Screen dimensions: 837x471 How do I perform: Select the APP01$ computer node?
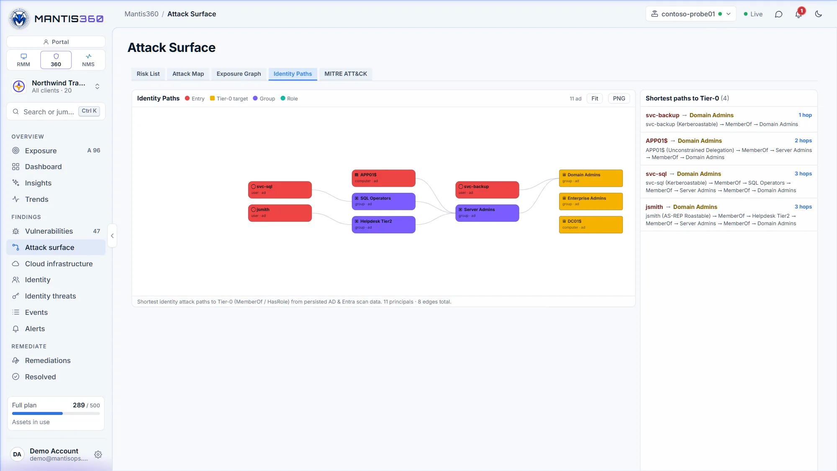click(383, 178)
